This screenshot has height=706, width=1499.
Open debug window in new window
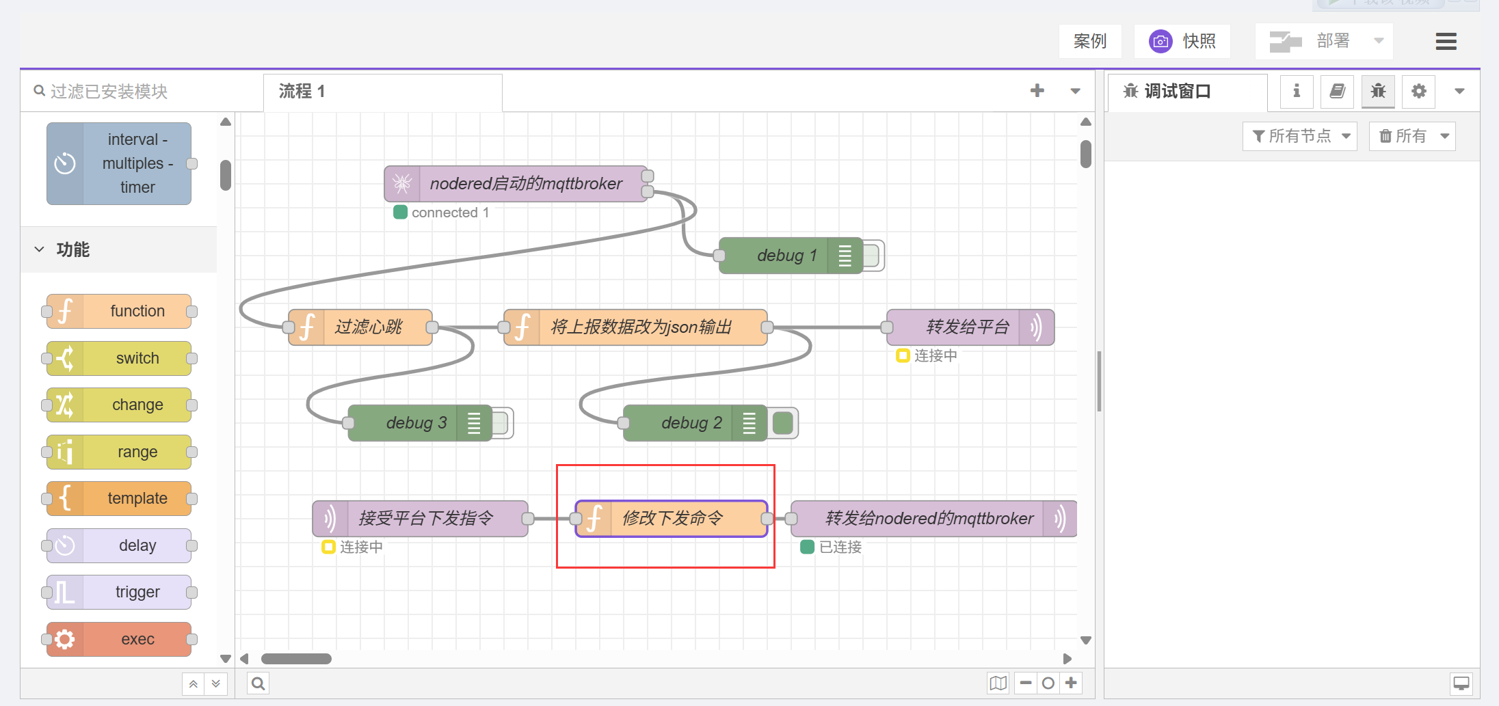(x=1461, y=683)
